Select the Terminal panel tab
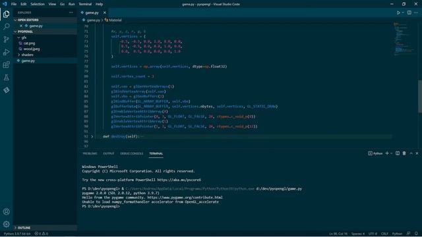 [156, 153]
